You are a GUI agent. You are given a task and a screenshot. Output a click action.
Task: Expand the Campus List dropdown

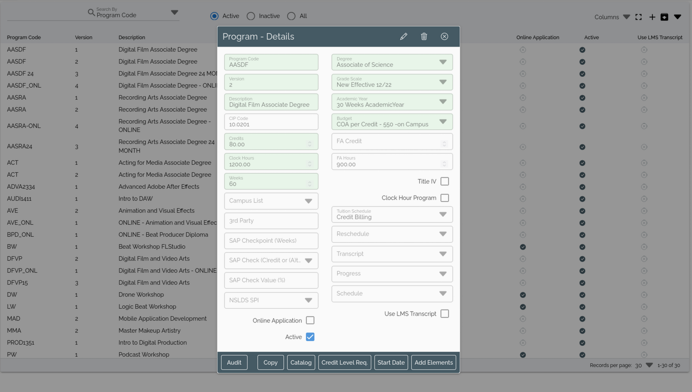point(308,201)
